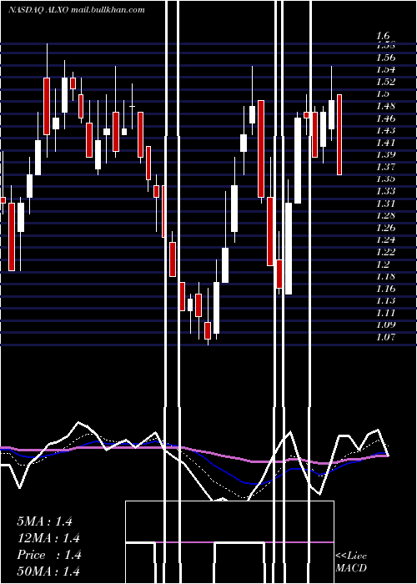Select the 1.11 price axis label
417x584 pixels.
pos(385,313)
